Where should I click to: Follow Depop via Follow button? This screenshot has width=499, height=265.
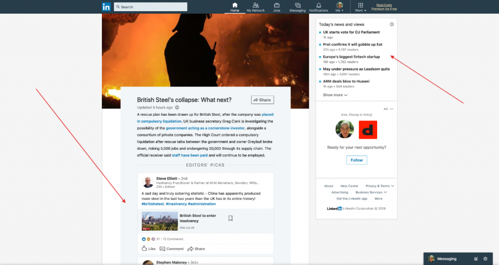[x=356, y=160]
